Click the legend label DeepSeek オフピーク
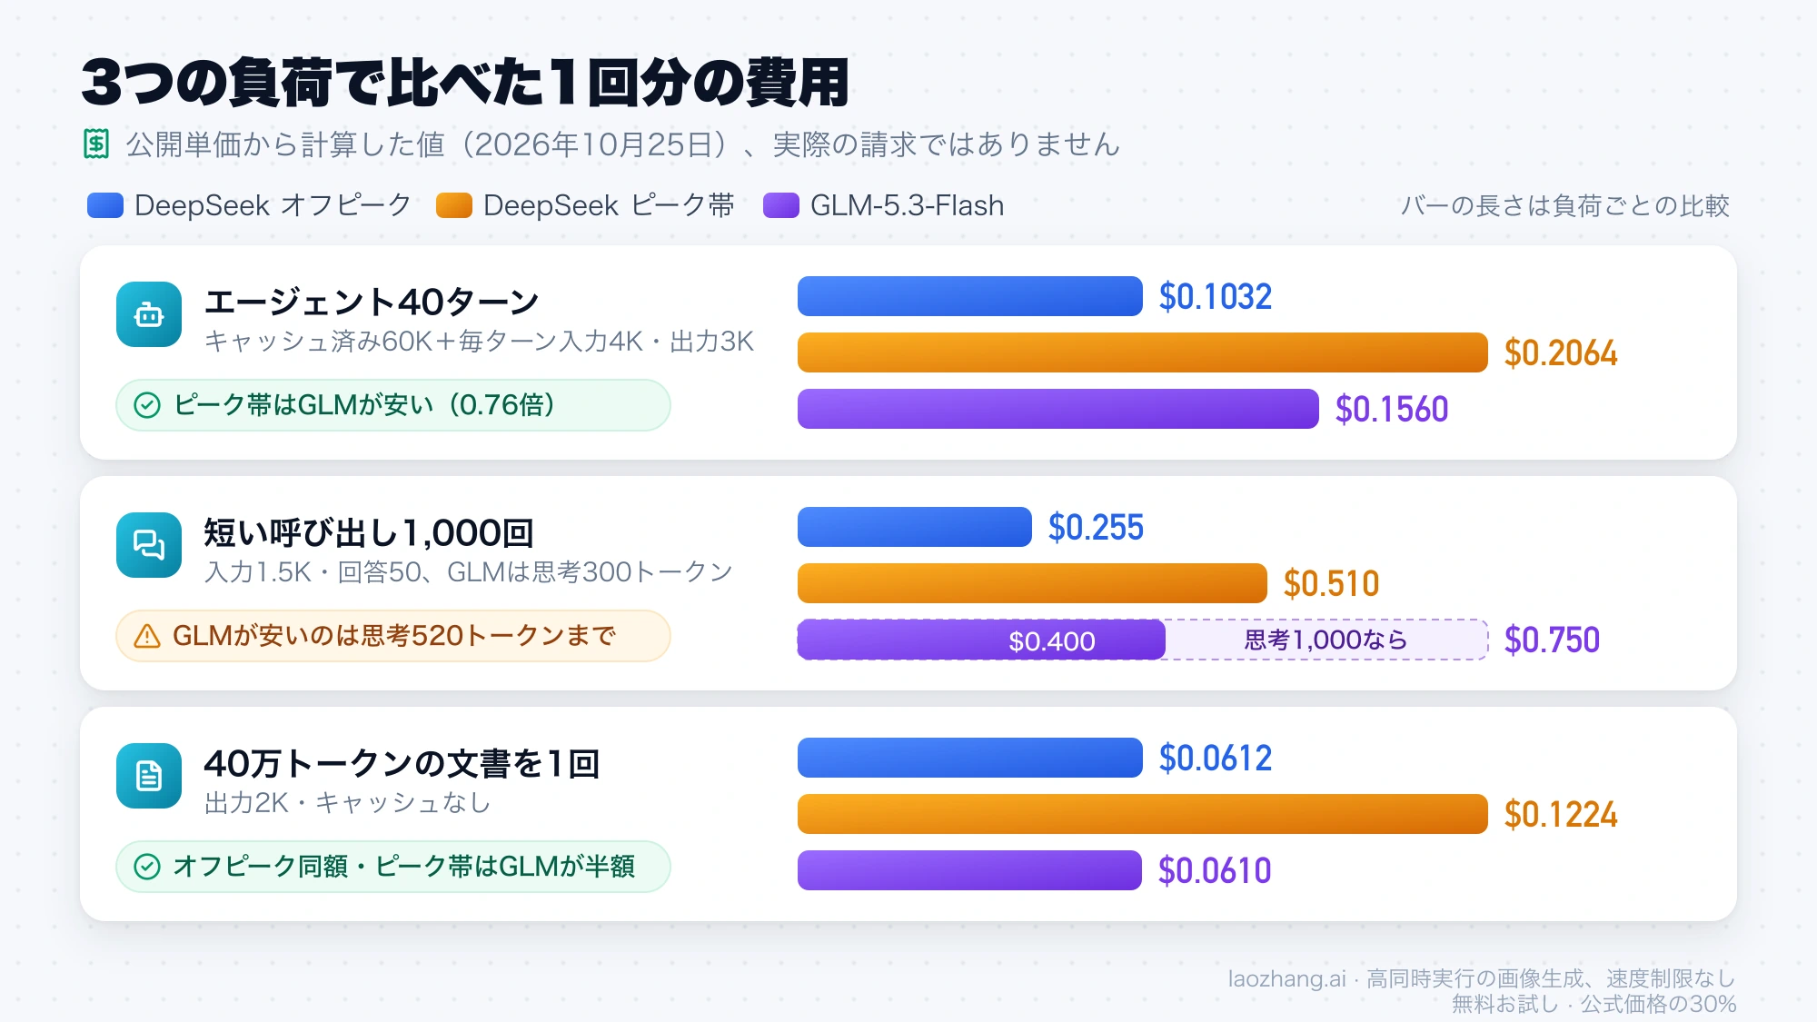 click(x=273, y=205)
